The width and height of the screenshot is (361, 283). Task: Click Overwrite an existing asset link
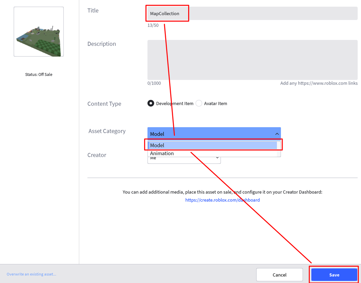(x=31, y=274)
